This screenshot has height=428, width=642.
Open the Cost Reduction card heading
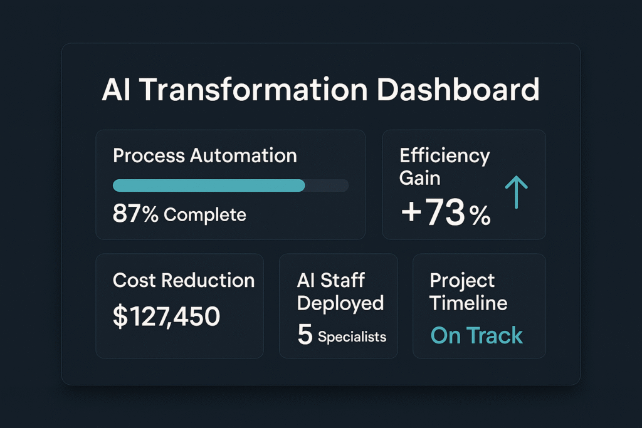tap(184, 281)
